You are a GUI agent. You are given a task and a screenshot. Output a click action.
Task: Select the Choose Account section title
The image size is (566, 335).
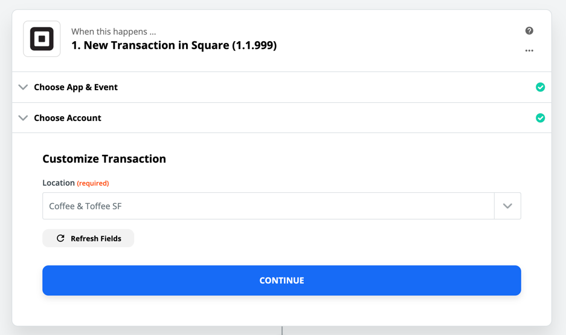click(68, 118)
